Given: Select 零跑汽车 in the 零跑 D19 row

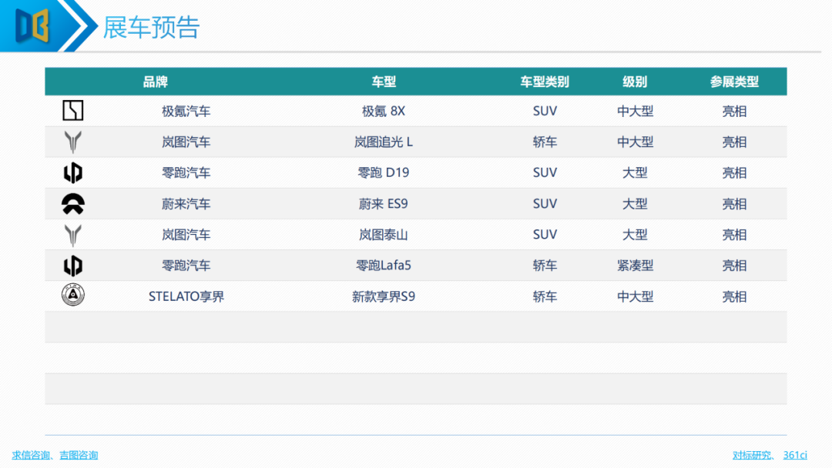Looking at the screenshot, I should point(186,172).
